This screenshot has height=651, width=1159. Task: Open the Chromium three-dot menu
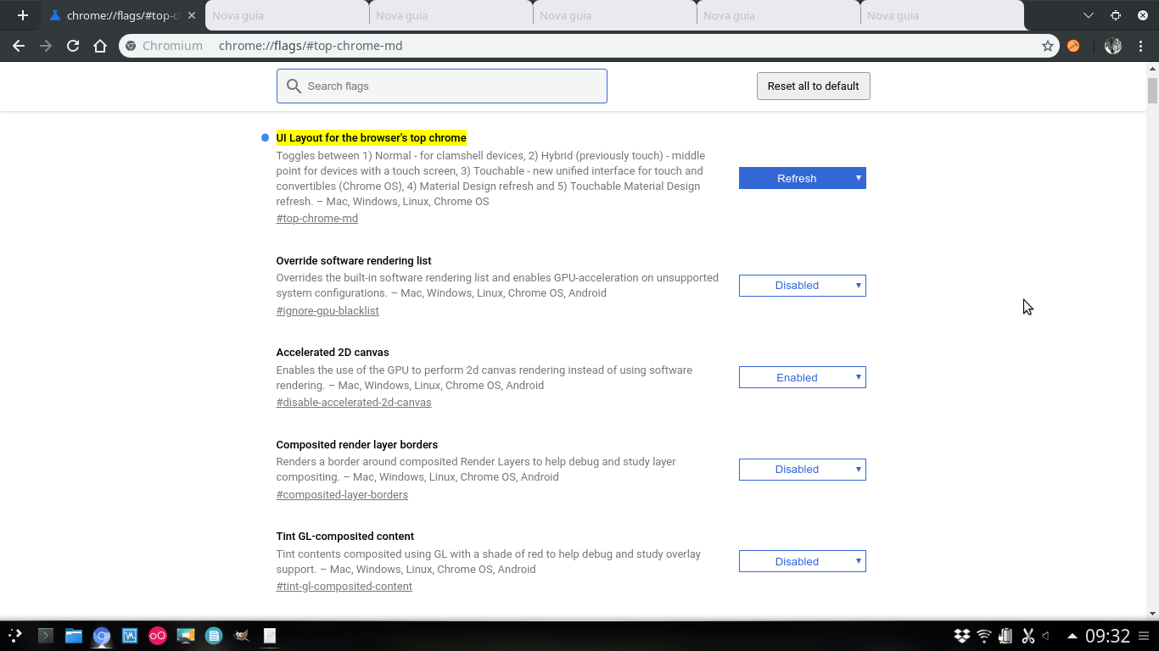pos(1141,46)
